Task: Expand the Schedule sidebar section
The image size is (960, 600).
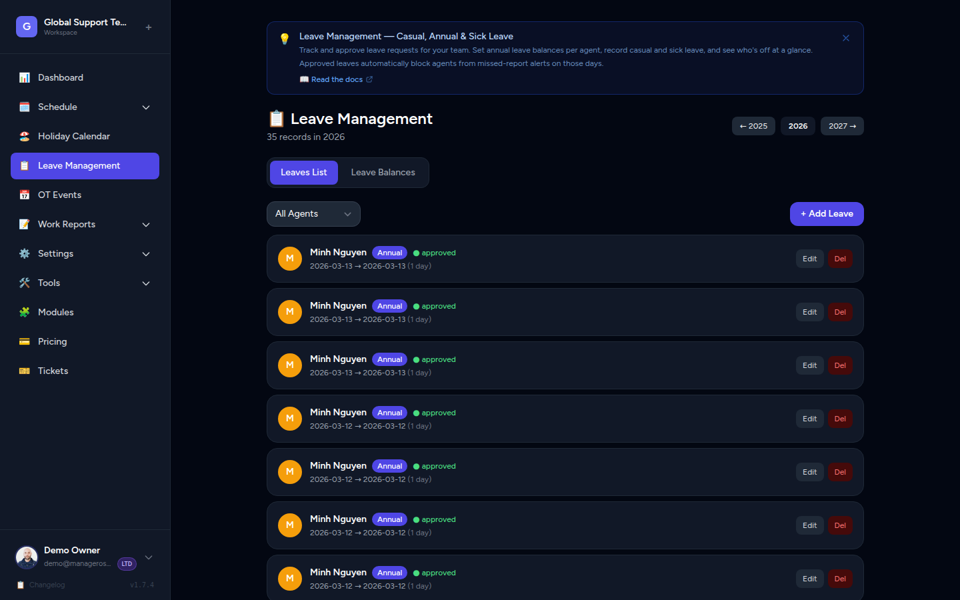Action: 146,107
